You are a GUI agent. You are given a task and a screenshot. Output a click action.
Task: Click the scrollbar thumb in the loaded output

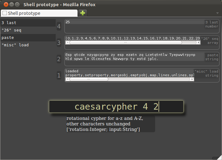click(x=89, y=79)
